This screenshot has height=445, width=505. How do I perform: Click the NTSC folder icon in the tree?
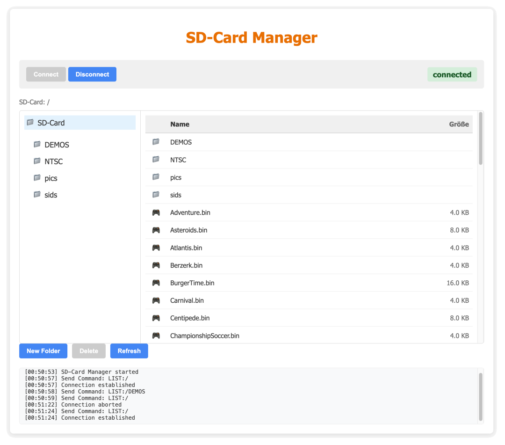point(37,161)
